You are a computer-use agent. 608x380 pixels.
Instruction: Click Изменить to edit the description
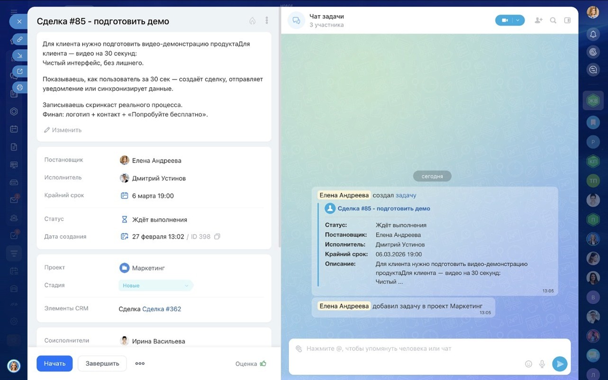pyautogui.click(x=63, y=129)
